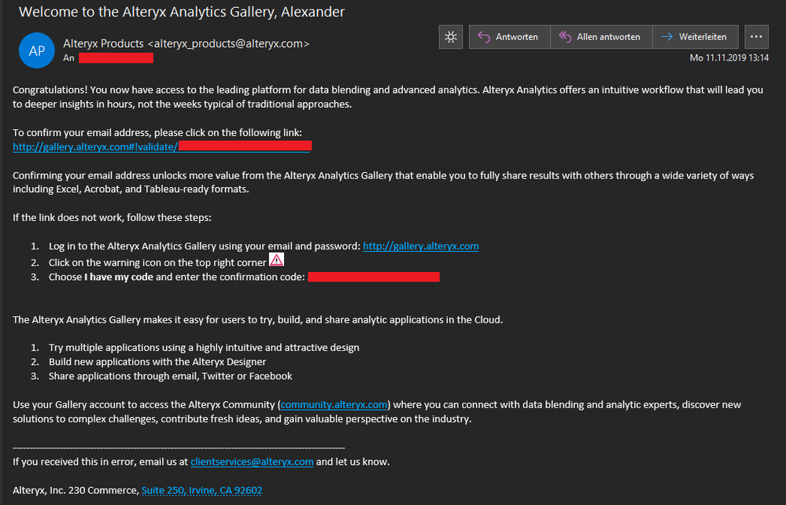Open the three-dots more actions menu

pos(756,37)
